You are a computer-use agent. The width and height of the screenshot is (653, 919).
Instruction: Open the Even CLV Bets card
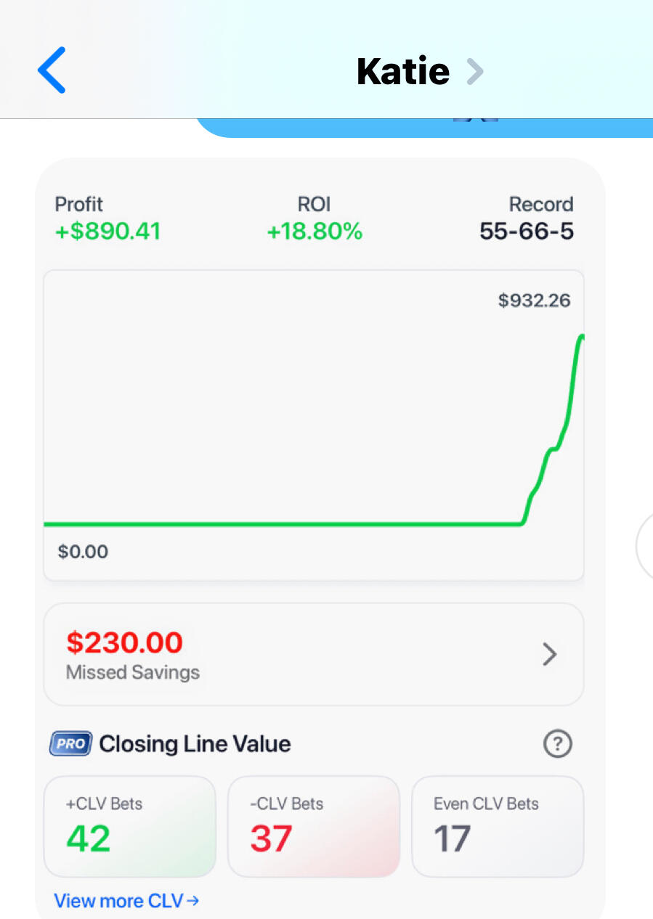(498, 826)
